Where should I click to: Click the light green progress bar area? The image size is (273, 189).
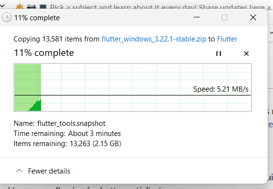point(28,80)
